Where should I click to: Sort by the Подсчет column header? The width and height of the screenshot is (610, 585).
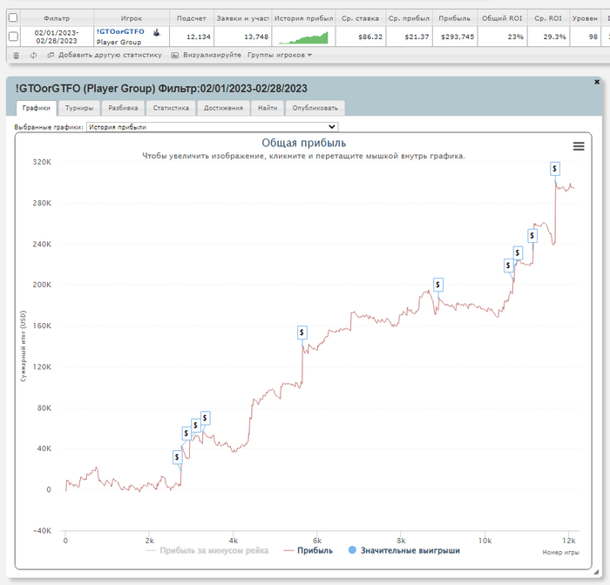(192, 18)
